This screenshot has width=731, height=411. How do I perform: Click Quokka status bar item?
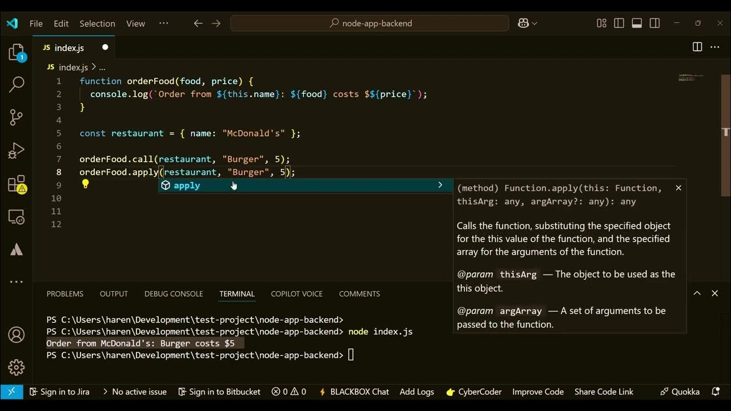680,392
